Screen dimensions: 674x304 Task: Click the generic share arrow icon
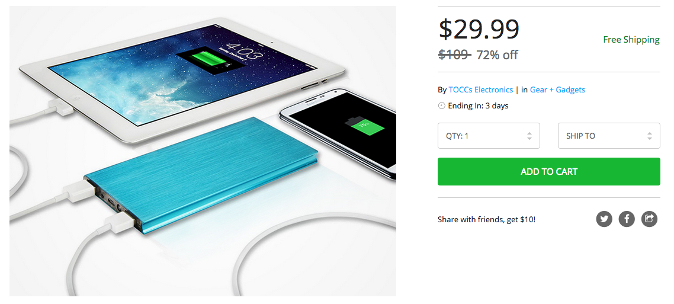pyautogui.click(x=649, y=219)
